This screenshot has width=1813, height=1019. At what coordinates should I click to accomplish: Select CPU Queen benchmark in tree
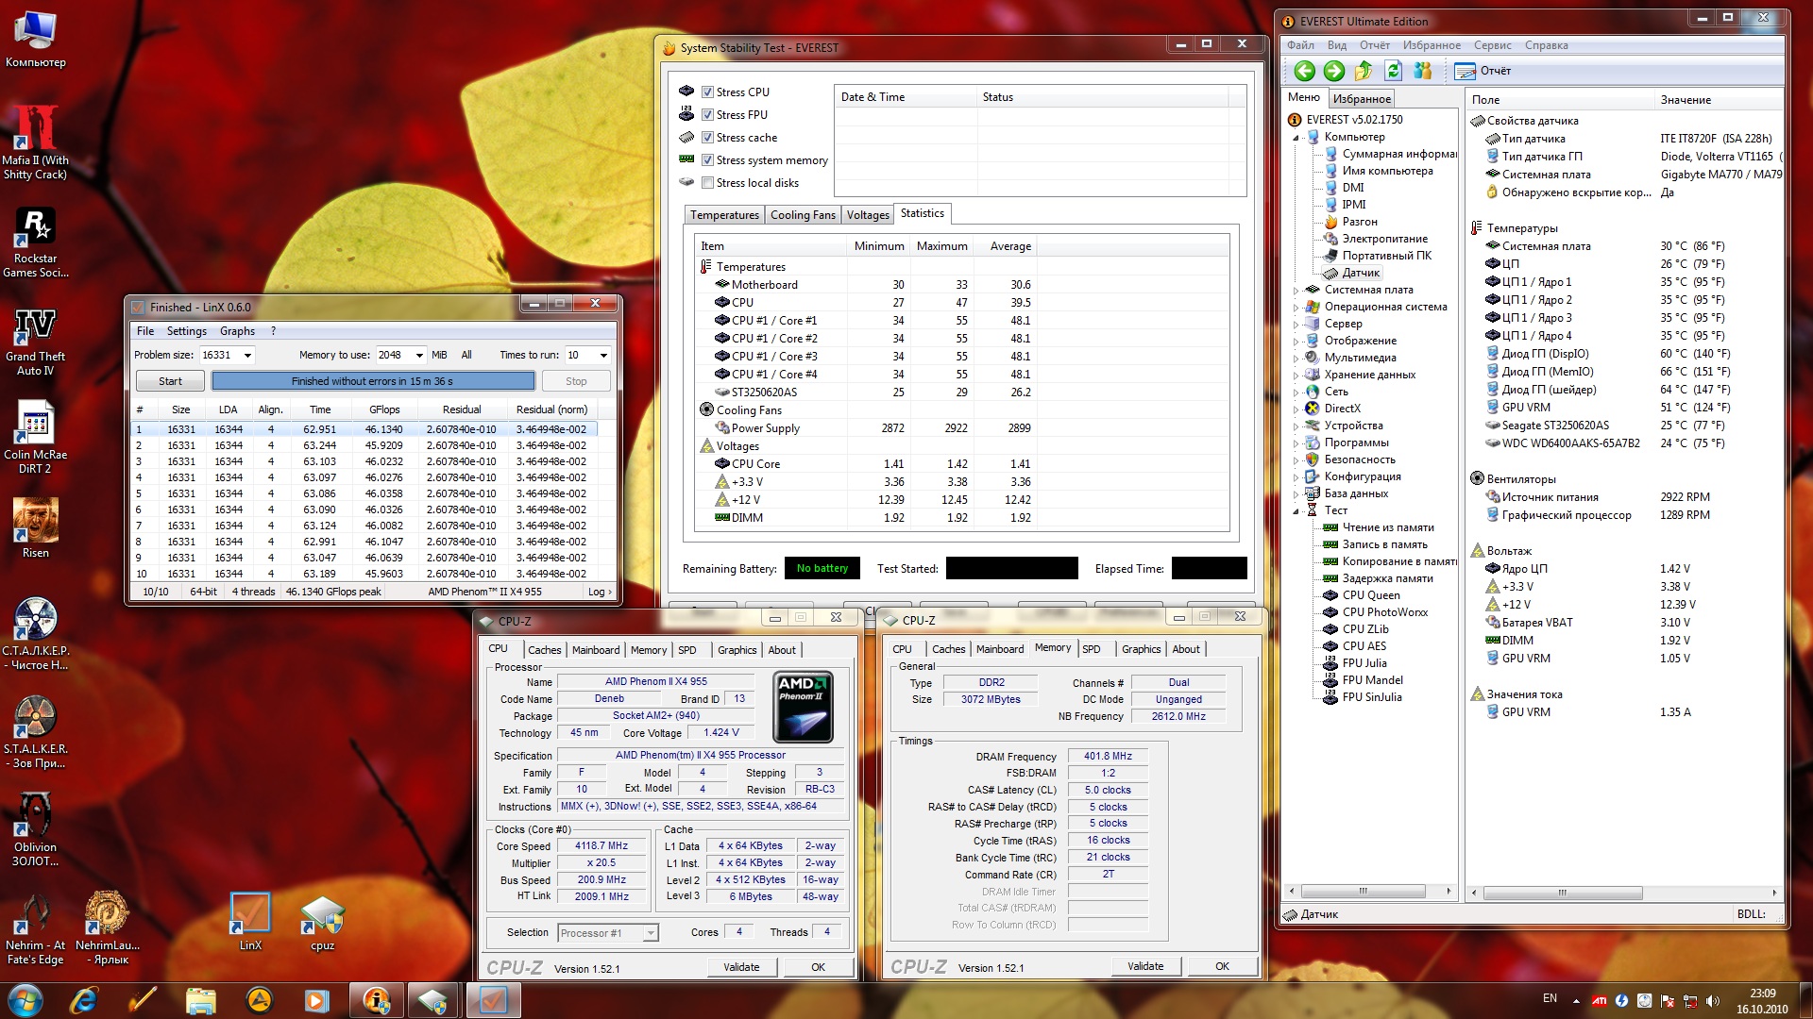(1370, 595)
